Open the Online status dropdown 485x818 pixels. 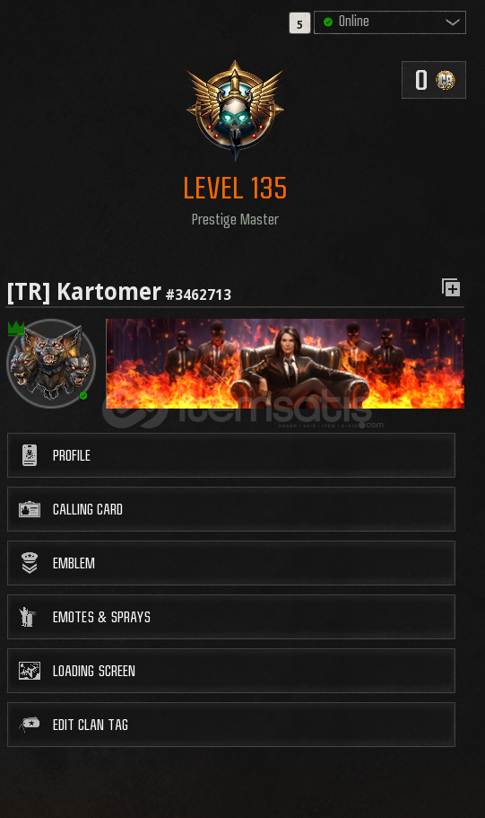[390, 22]
